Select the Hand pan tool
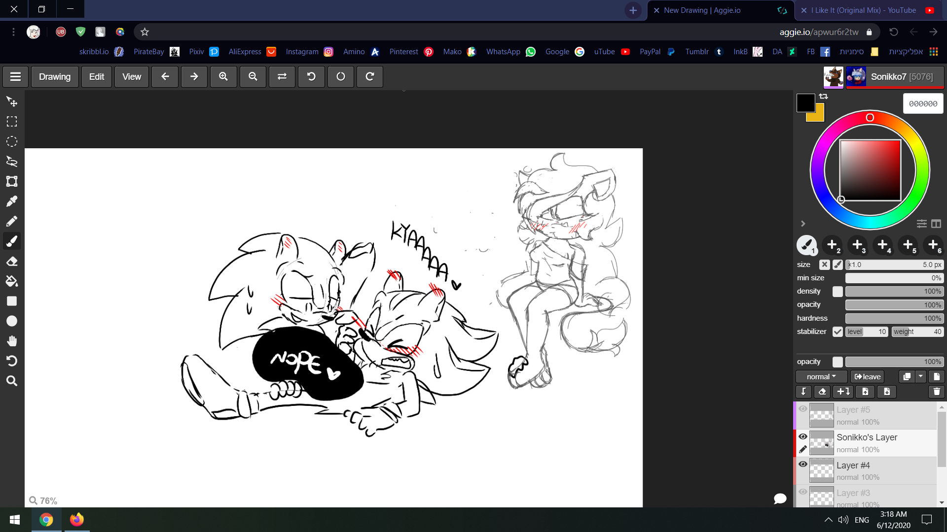 (x=12, y=341)
